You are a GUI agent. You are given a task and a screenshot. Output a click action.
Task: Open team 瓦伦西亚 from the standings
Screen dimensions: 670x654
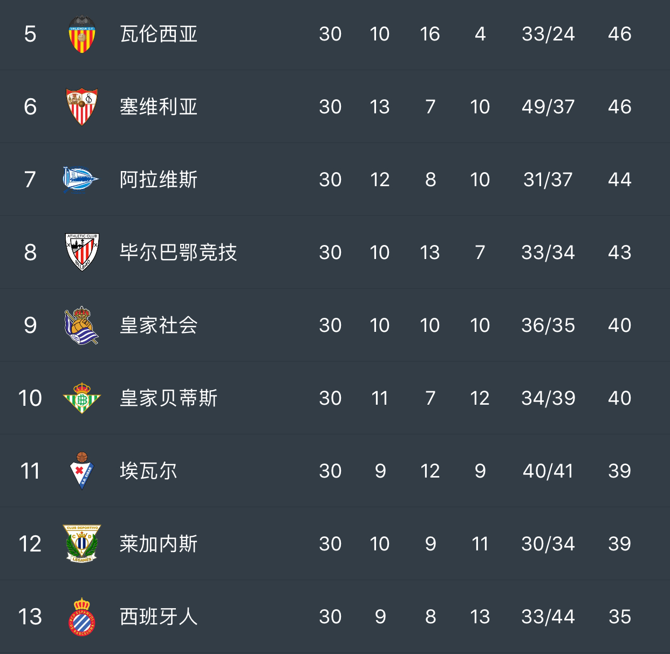point(159,34)
